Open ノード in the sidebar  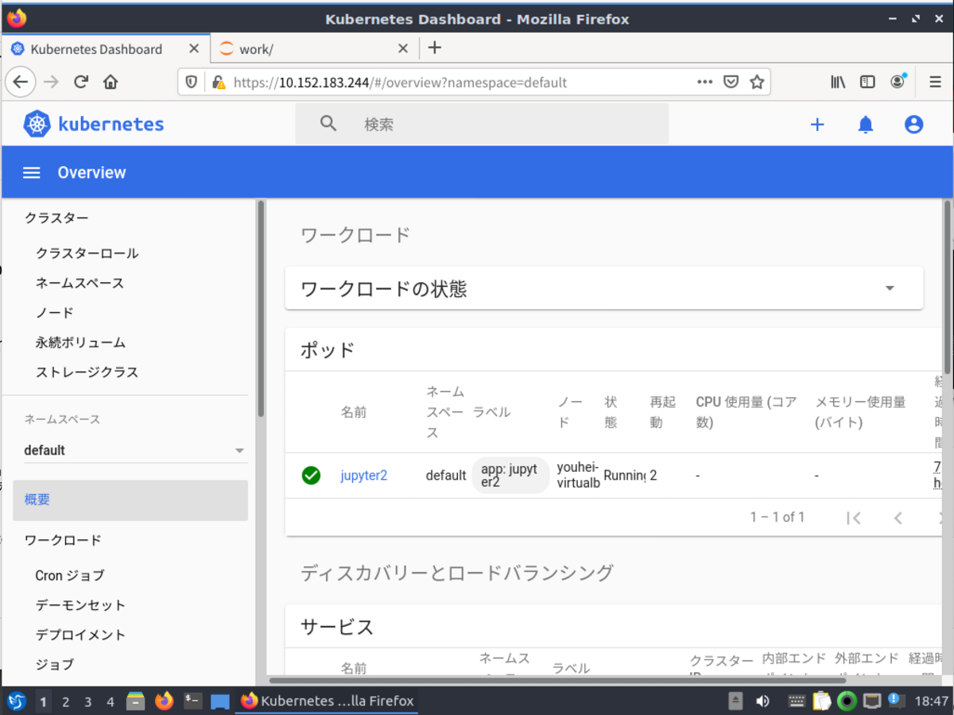coord(54,312)
